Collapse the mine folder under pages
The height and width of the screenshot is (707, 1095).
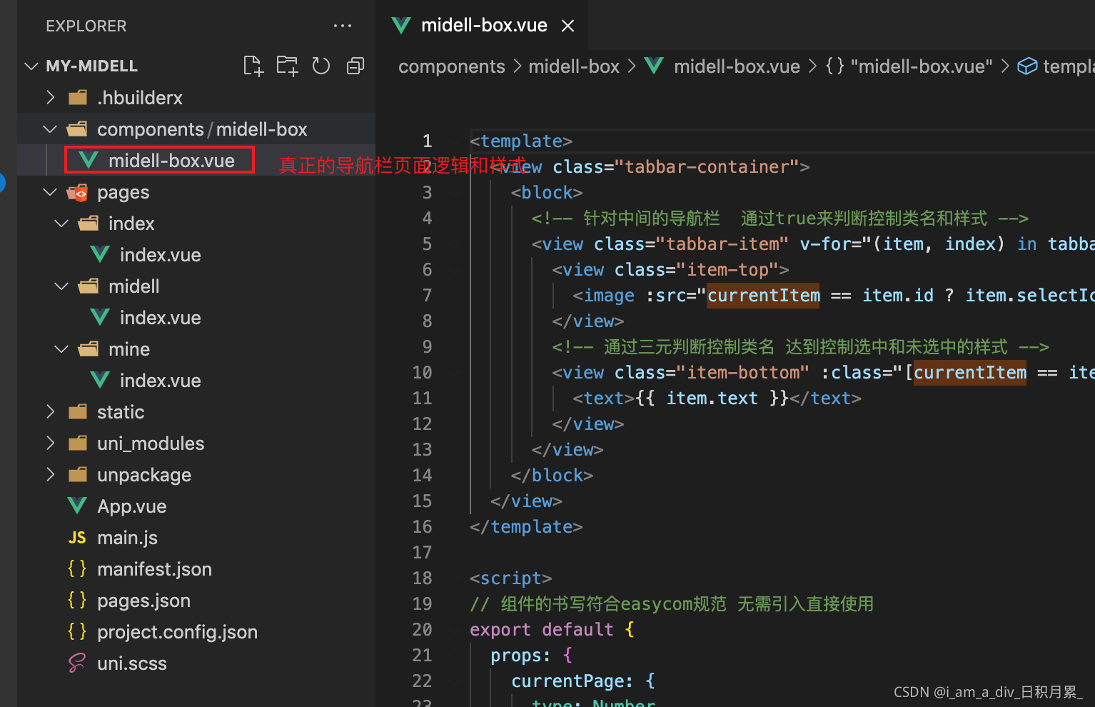coord(62,349)
